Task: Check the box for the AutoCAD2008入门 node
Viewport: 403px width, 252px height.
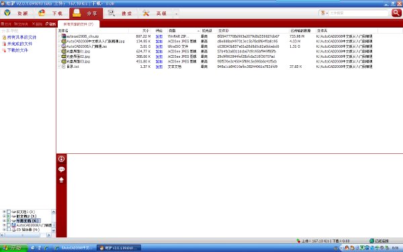Action: [9, 224]
